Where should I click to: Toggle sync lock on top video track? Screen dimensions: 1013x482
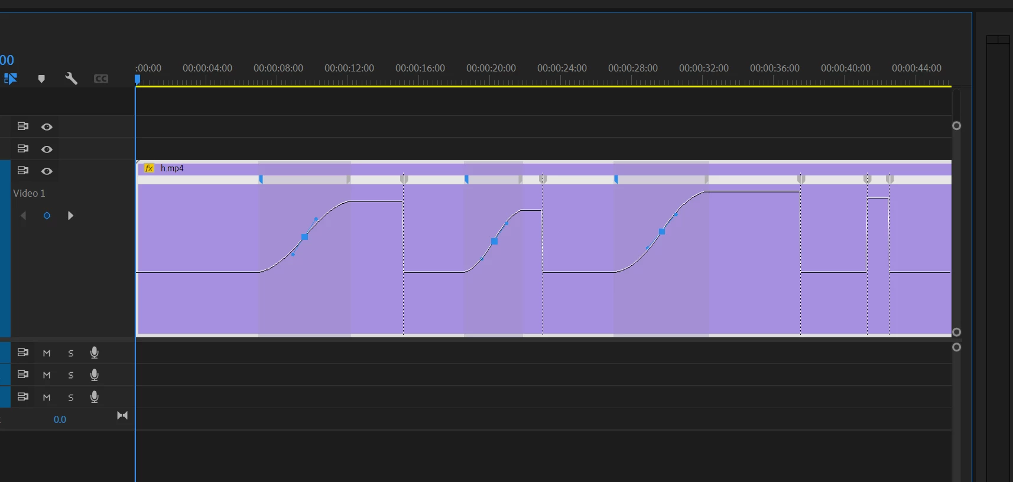pyautogui.click(x=23, y=126)
